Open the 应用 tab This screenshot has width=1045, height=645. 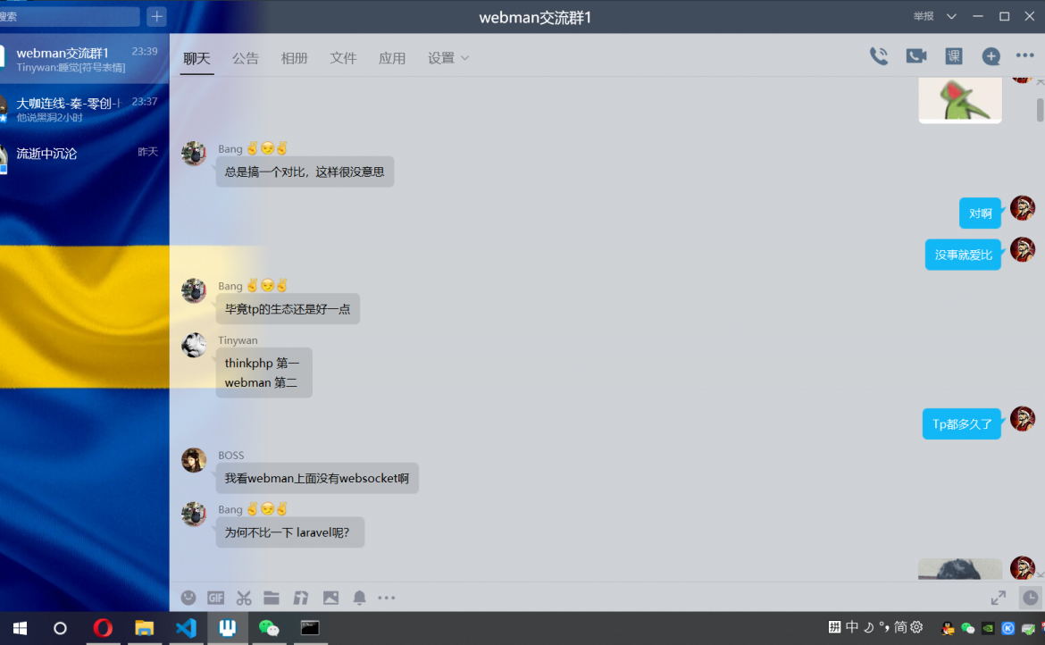point(392,59)
